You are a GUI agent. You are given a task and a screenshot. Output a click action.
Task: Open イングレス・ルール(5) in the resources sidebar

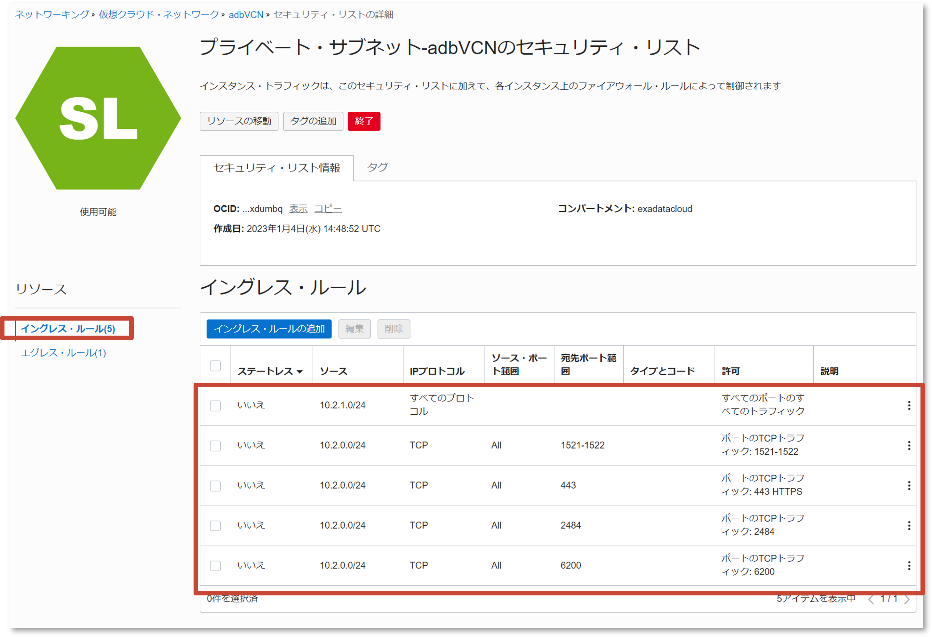(68, 329)
